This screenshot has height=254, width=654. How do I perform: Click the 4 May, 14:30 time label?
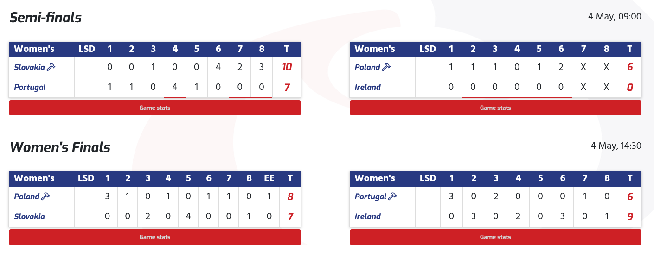[x=616, y=146]
